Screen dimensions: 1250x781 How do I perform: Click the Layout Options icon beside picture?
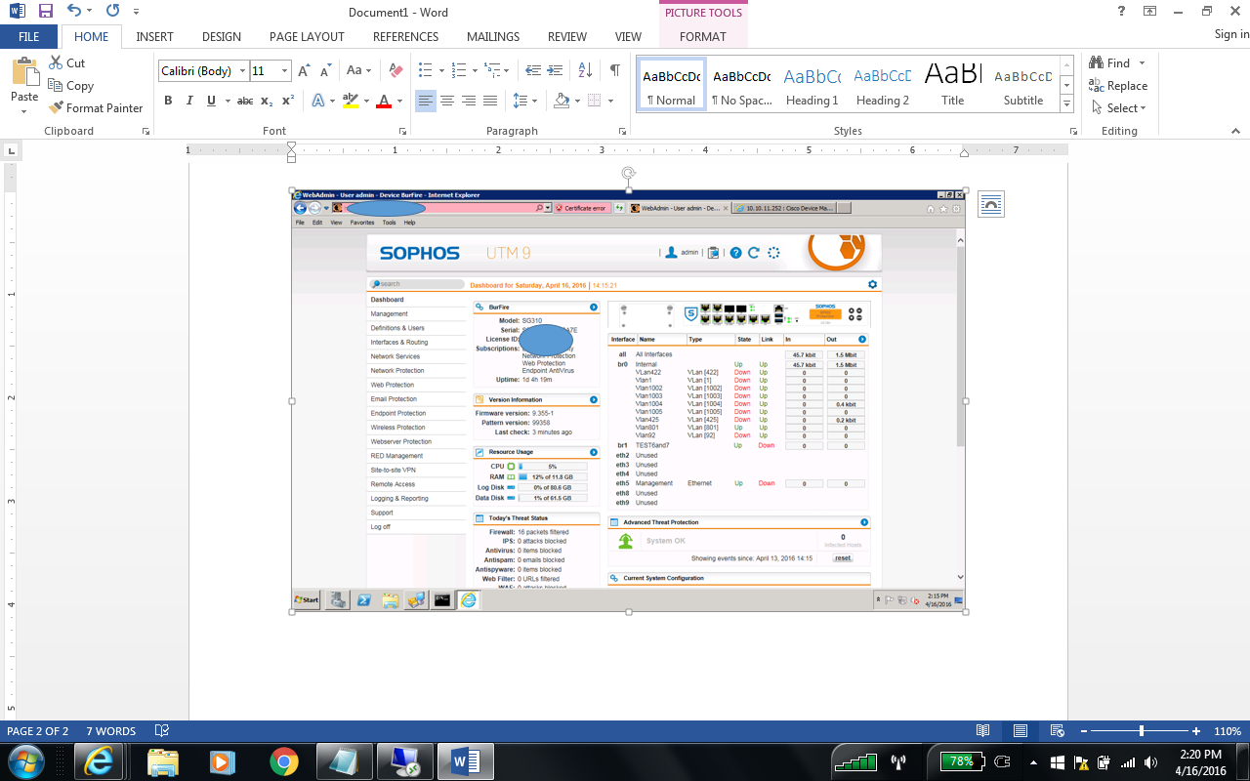coord(990,203)
